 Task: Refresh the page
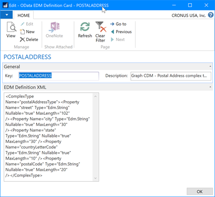85,30
